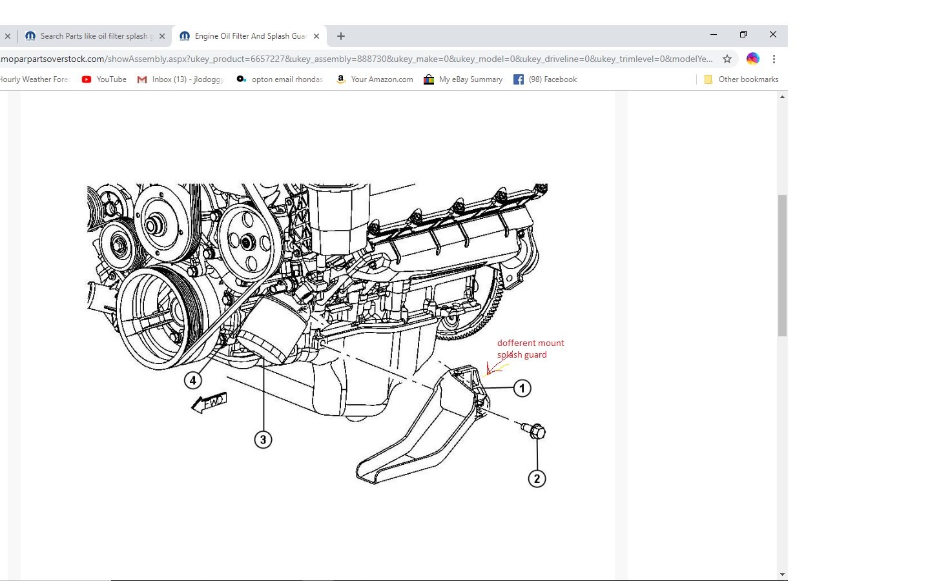
Task: Minimize the Chrome window
Action: coord(714,35)
